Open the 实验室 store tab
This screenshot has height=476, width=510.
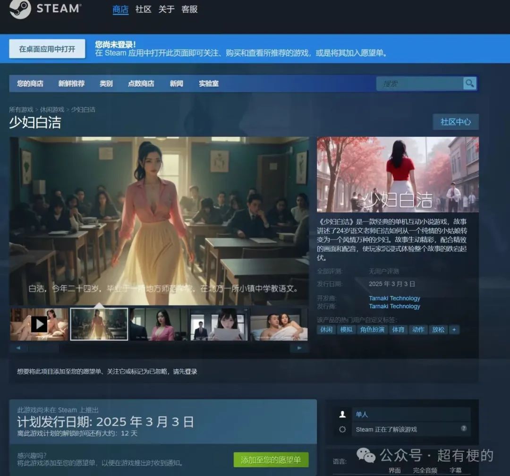coord(209,84)
